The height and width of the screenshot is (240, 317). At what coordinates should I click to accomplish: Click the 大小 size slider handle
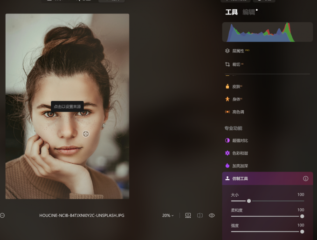pyautogui.click(x=249, y=201)
